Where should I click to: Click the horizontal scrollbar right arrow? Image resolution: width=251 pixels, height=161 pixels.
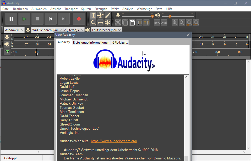click(x=244, y=152)
